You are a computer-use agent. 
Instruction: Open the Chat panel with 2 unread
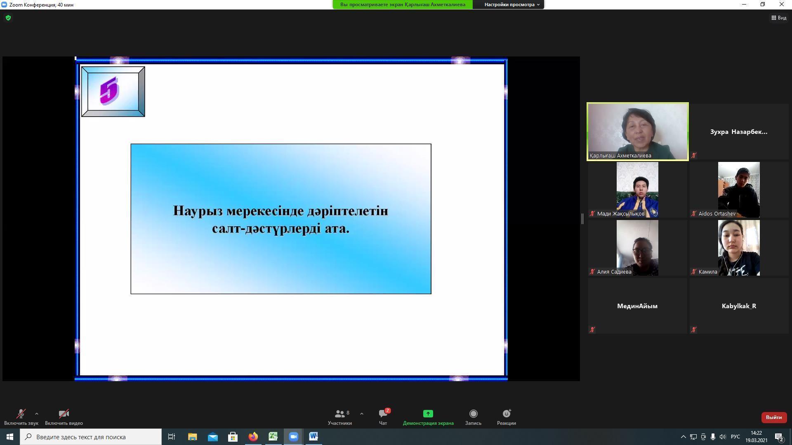383,414
